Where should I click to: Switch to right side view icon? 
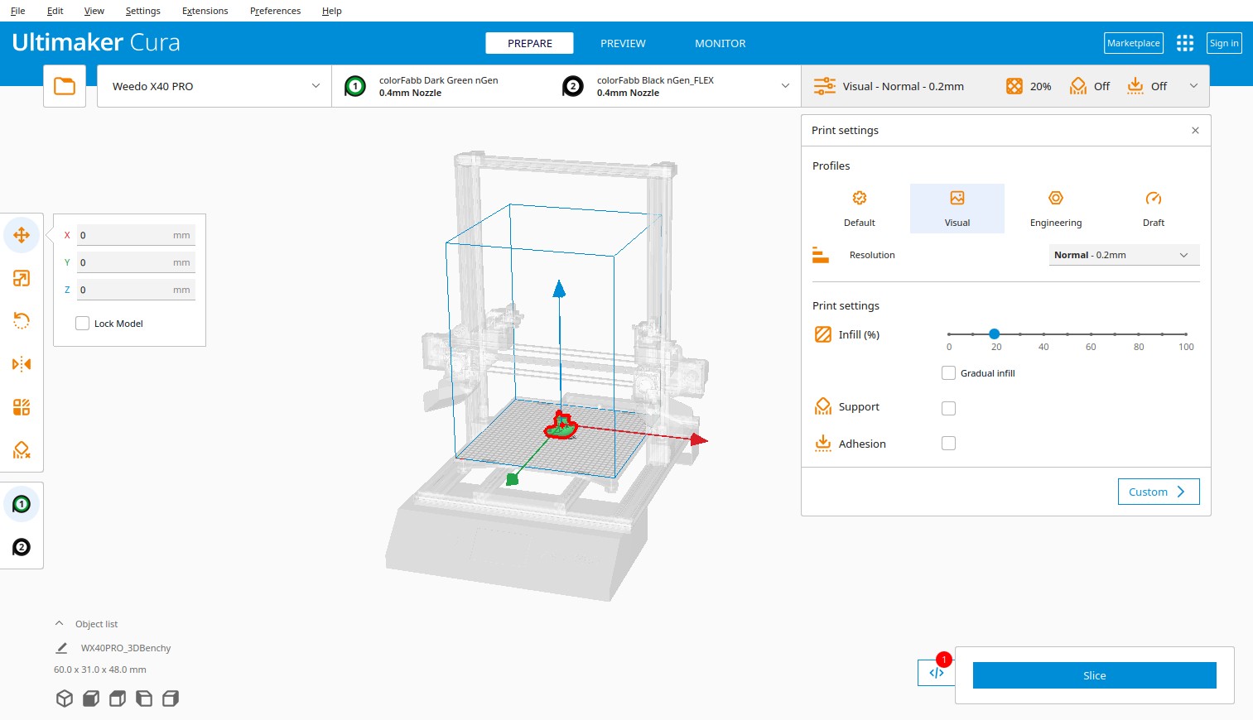171,698
